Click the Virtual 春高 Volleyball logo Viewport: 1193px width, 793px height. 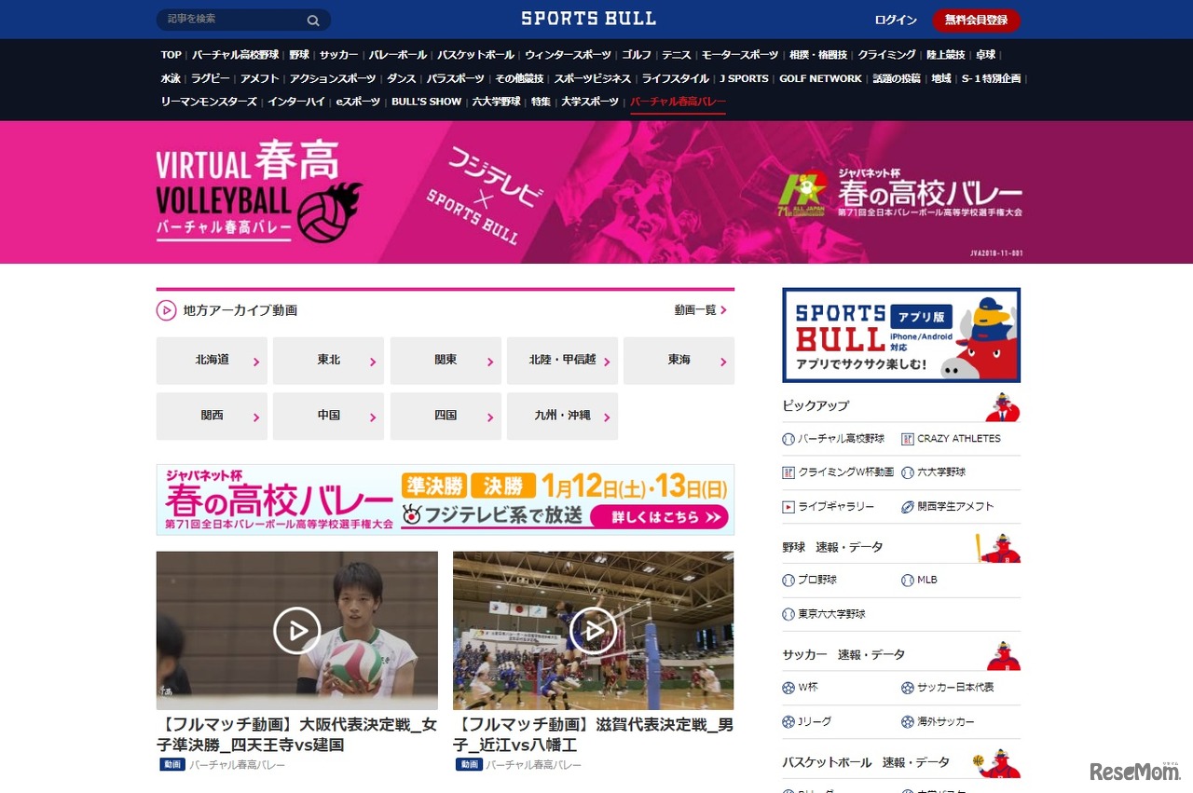coord(259,191)
